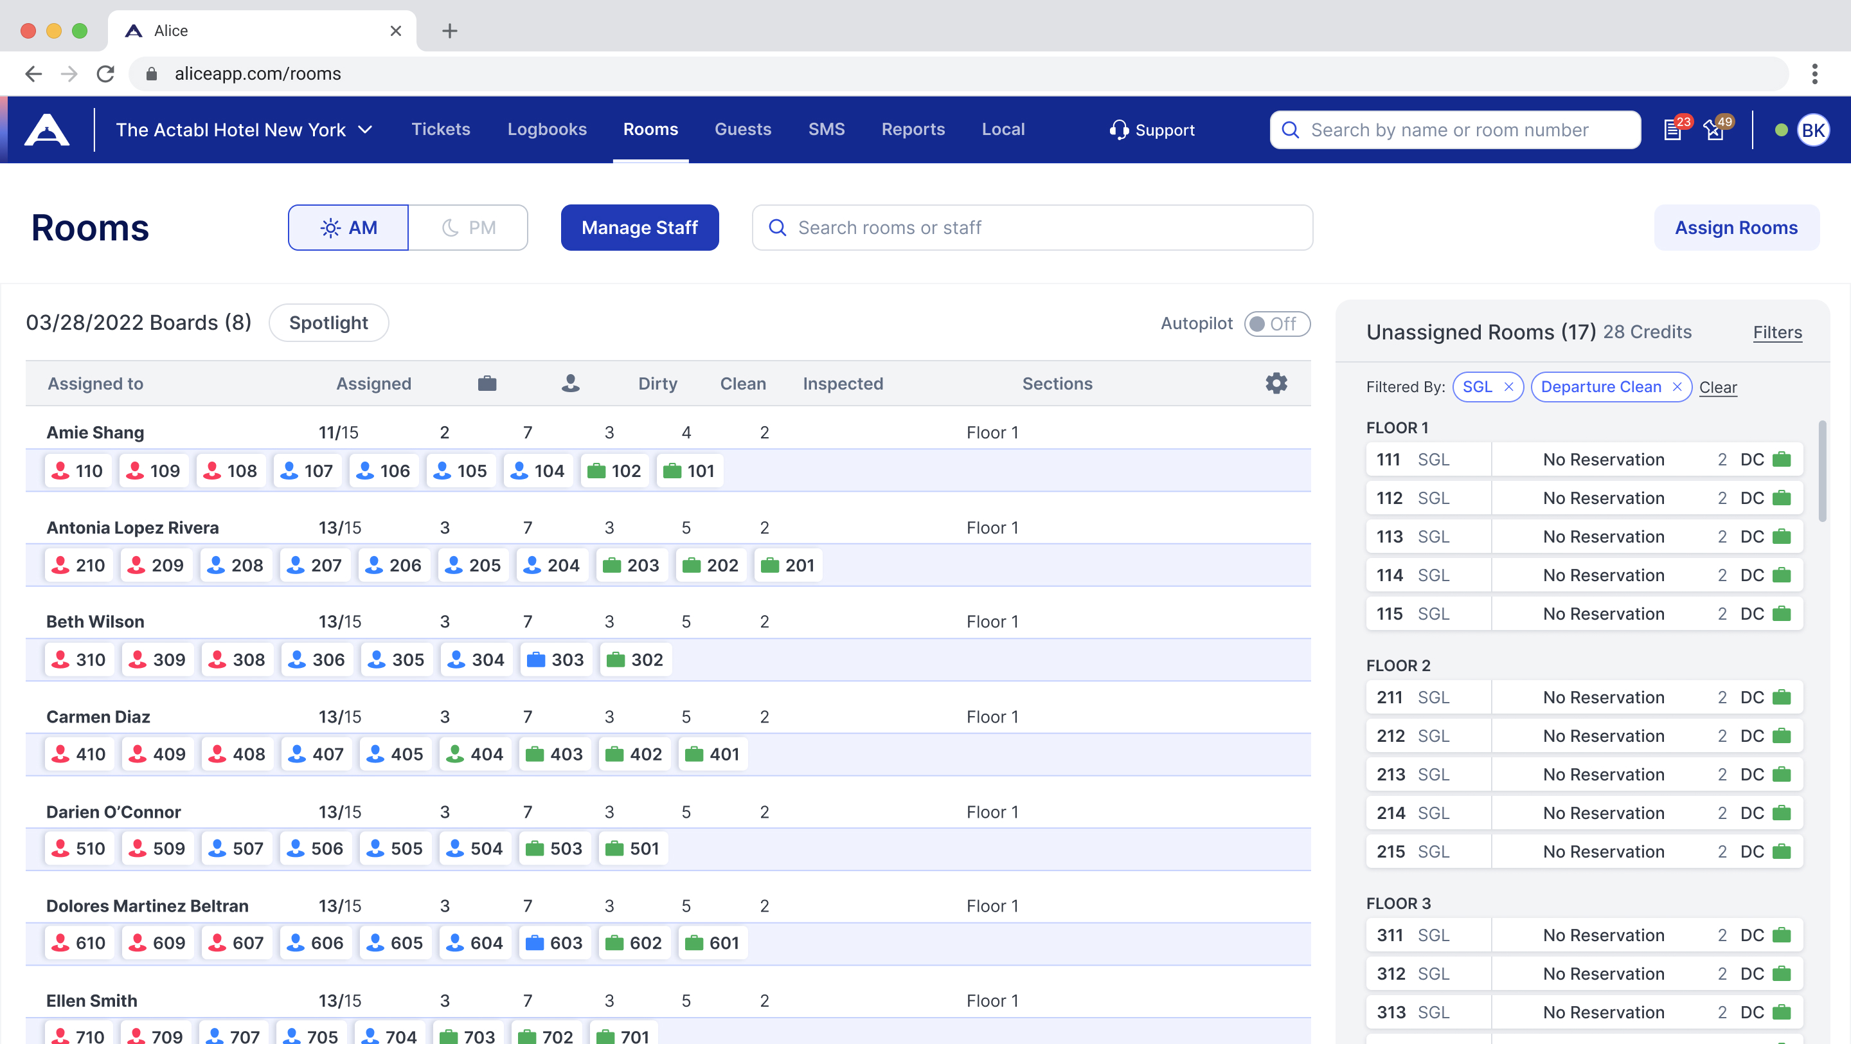The image size is (1851, 1044).
Task: Click the Manage Staff button
Action: (x=639, y=227)
